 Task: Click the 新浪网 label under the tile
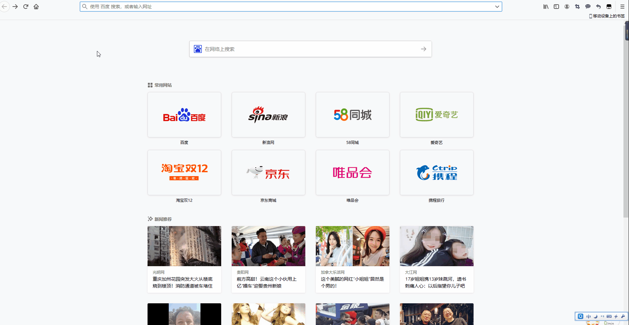[268, 143]
